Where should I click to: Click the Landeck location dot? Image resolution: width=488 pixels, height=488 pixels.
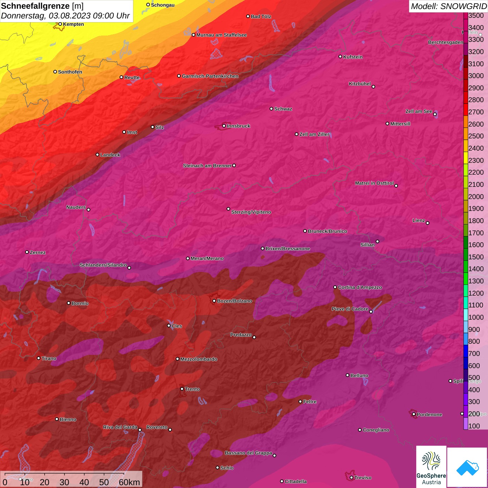coord(97,154)
